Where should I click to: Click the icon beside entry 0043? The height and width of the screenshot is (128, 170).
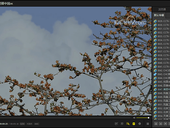coord(155,74)
